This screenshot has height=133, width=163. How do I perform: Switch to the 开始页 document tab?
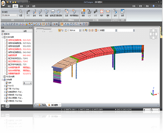click(42, 105)
